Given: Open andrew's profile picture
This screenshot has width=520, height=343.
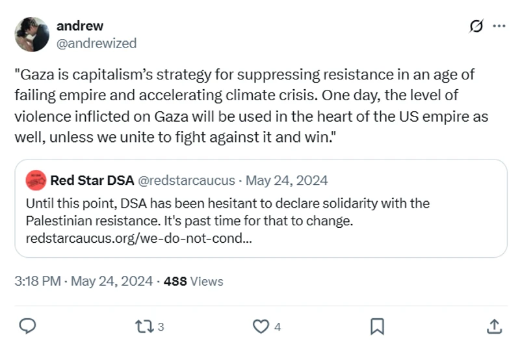Looking at the screenshot, I should click(x=32, y=34).
